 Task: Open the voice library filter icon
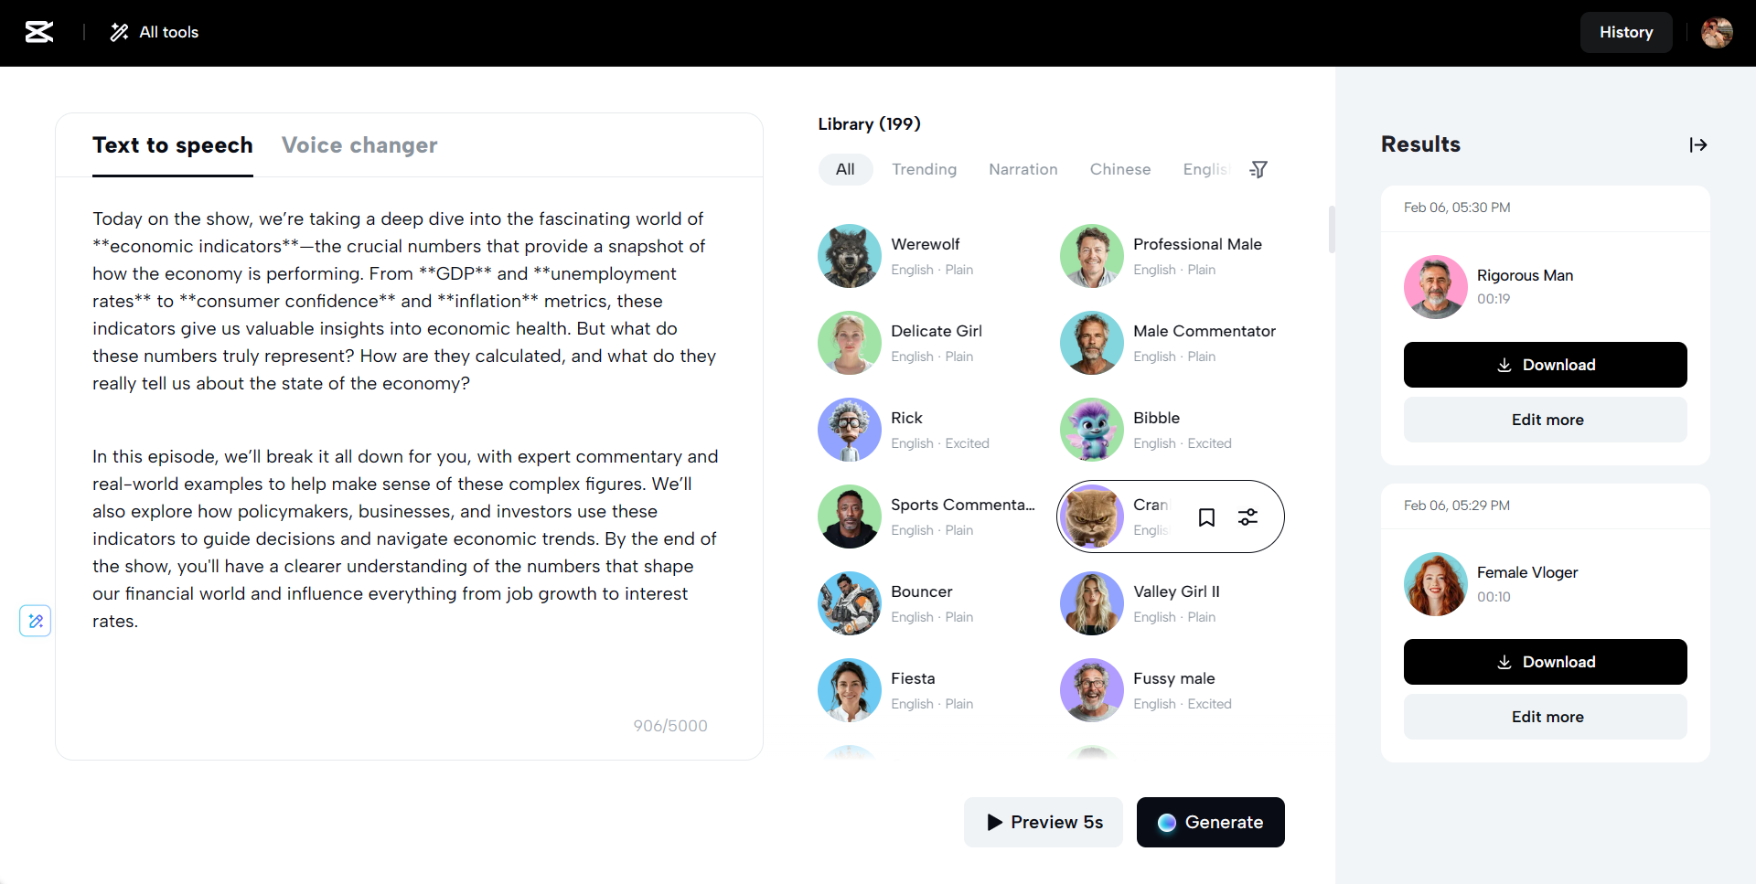click(x=1258, y=169)
